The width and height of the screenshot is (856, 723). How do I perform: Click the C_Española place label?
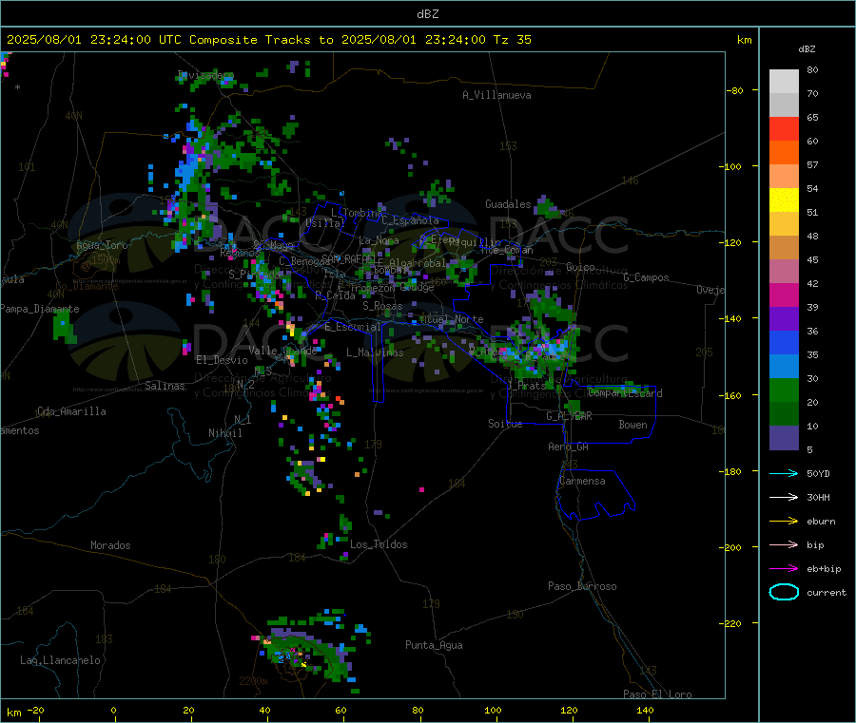pos(410,220)
